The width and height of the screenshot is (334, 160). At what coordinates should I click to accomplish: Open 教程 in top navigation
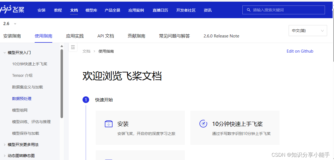(58, 10)
